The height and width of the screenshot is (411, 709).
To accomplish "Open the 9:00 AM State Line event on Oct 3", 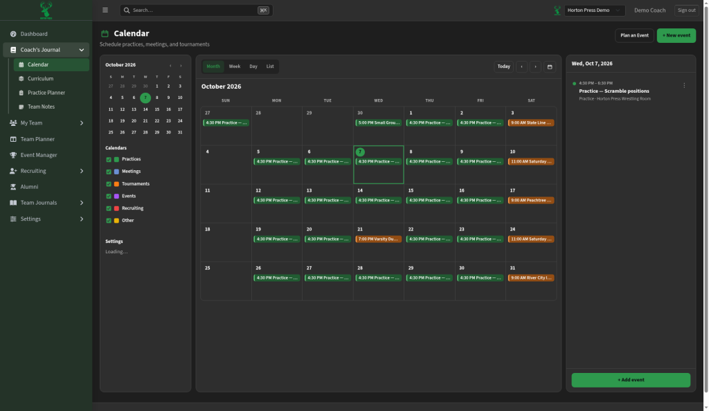I will point(531,123).
